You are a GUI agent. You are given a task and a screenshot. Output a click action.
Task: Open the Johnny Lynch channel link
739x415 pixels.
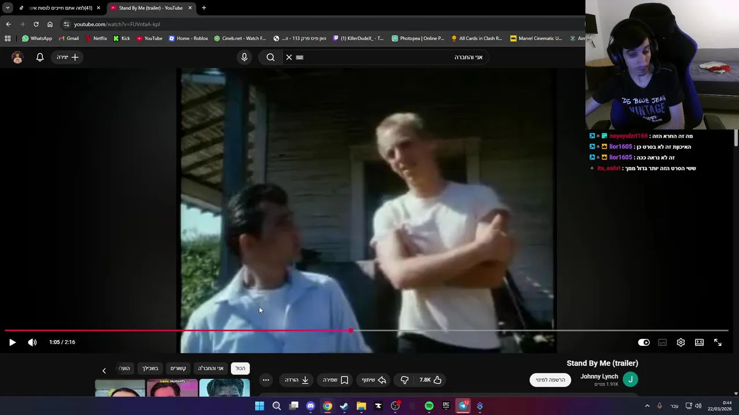coord(599,376)
